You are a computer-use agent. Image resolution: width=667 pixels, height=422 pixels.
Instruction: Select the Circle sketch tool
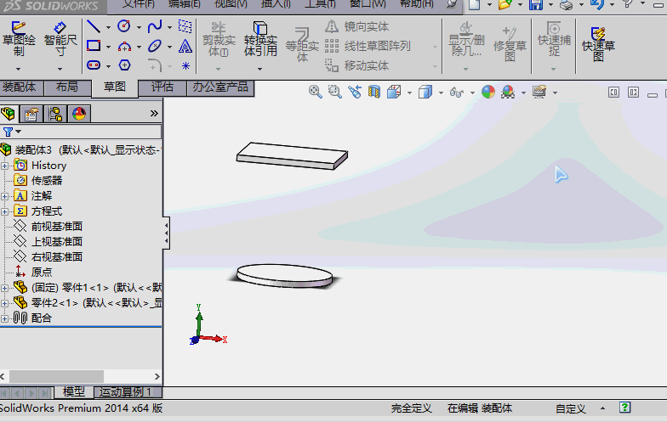pyautogui.click(x=124, y=26)
